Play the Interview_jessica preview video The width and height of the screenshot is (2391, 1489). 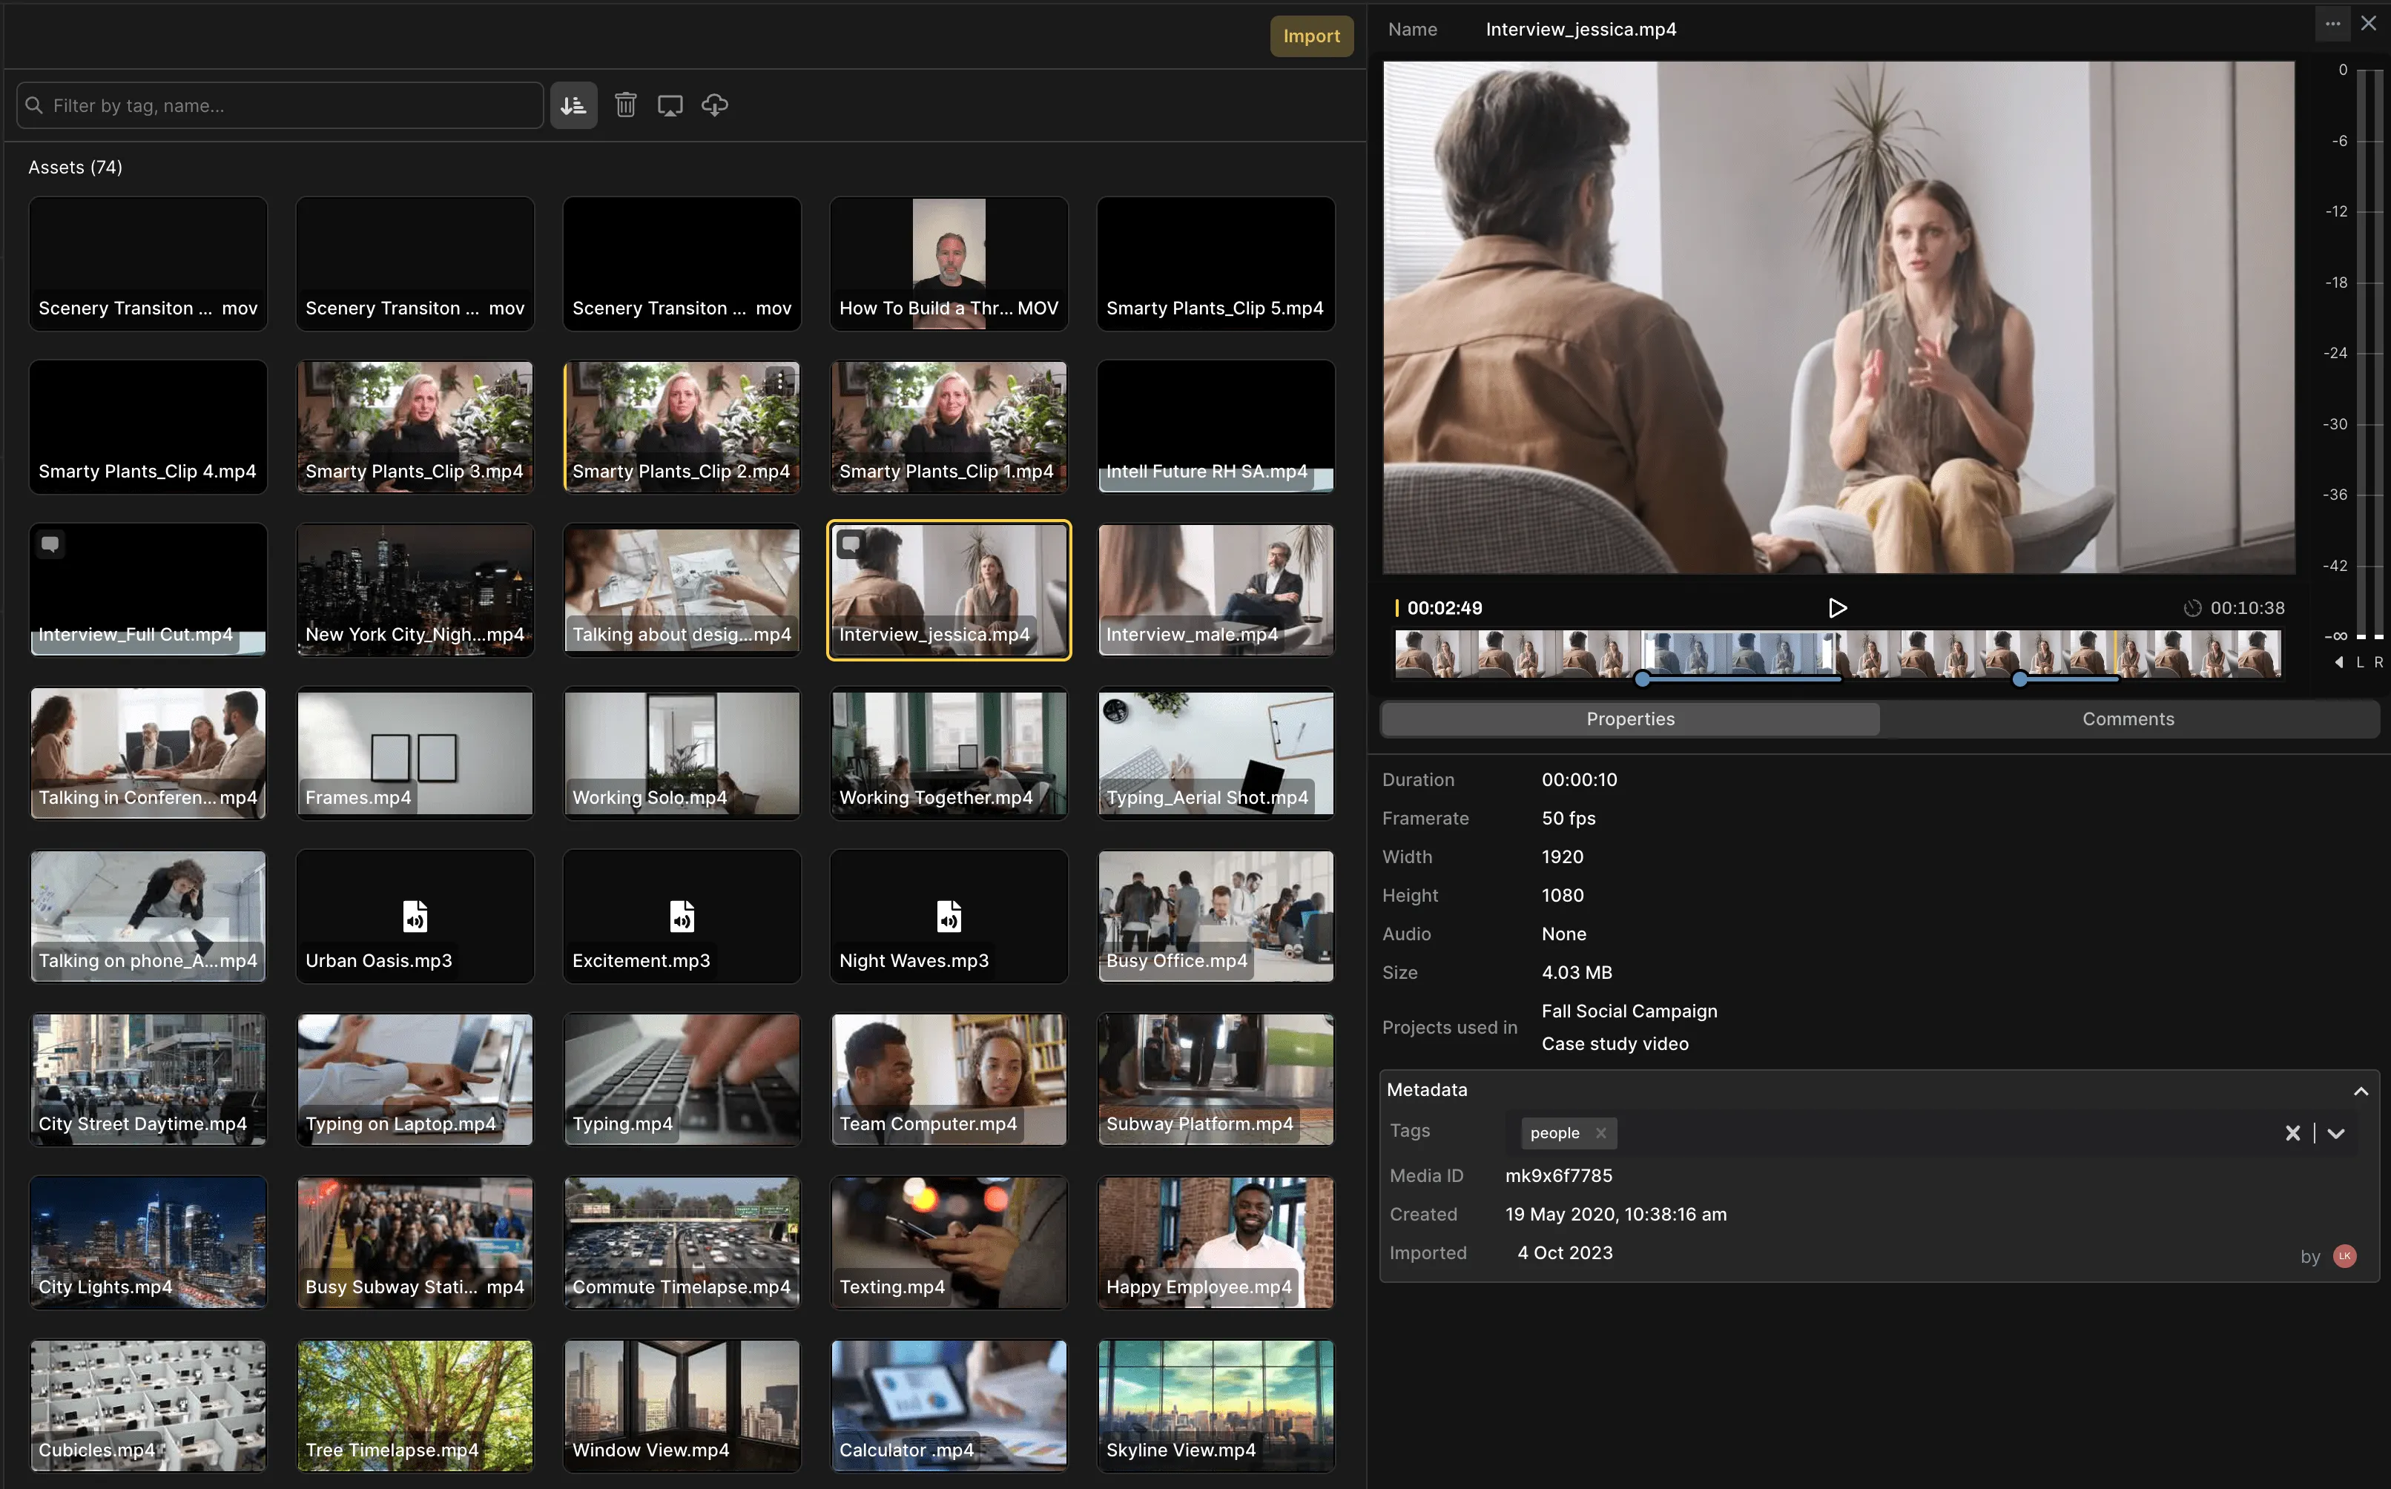[1836, 607]
